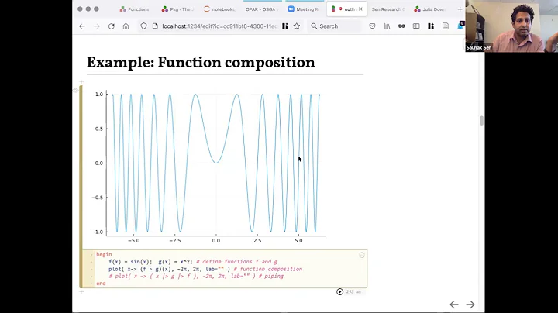Click the blue extension icon with the 0 badge
The height and width of the screenshot is (313, 558).
point(460,26)
